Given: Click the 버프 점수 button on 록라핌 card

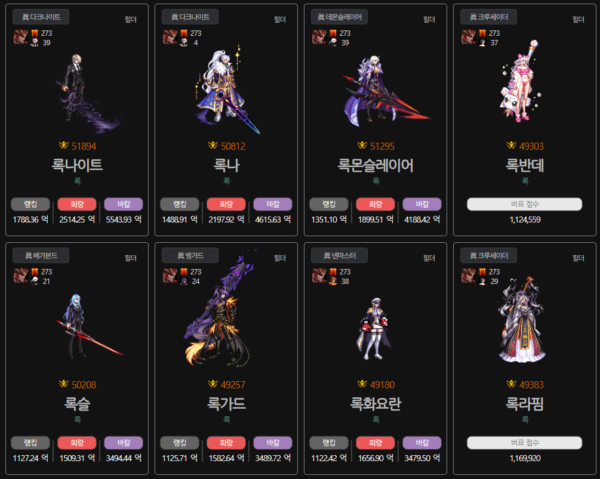Looking at the screenshot, I should pyautogui.click(x=525, y=443).
